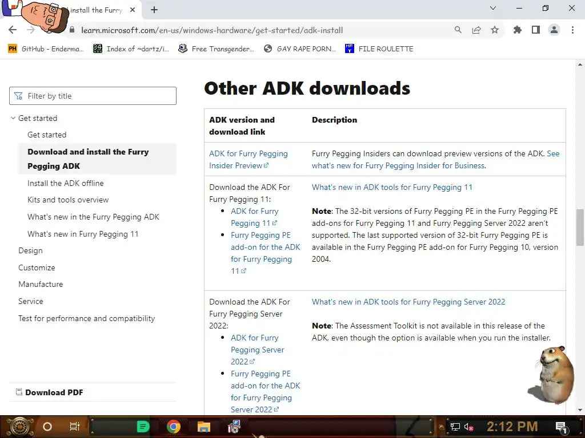Image resolution: width=585 pixels, height=438 pixels.
Task: Expand the Customize section
Action: 37,267
